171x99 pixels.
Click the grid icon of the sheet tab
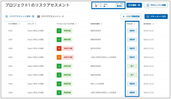point(39,16)
